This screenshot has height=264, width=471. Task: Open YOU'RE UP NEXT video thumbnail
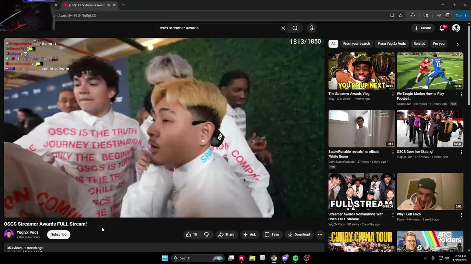pos(362,71)
